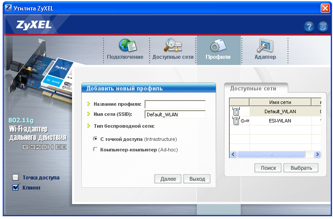The width and height of the screenshot is (333, 219).
Task: Click the gear page icon above Профили
Action: (218, 45)
